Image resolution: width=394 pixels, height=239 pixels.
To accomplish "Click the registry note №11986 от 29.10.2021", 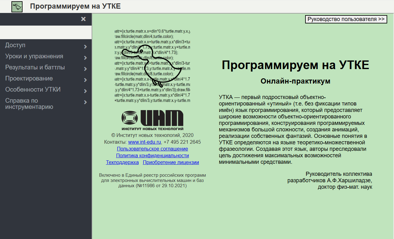I will tap(152, 180).
